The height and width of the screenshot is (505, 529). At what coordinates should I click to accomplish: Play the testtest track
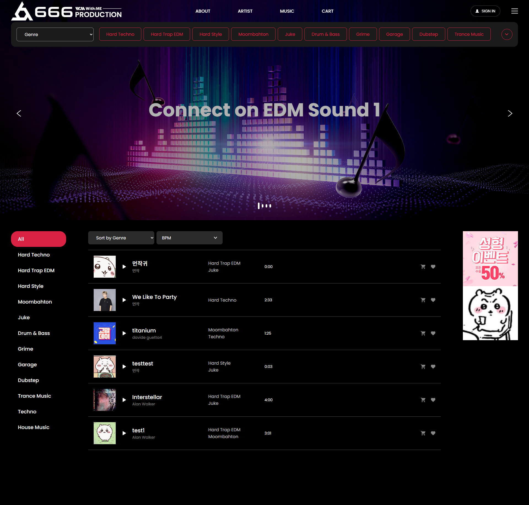(124, 367)
